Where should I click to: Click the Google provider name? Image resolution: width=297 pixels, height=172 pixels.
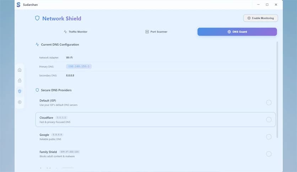(44, 135)
